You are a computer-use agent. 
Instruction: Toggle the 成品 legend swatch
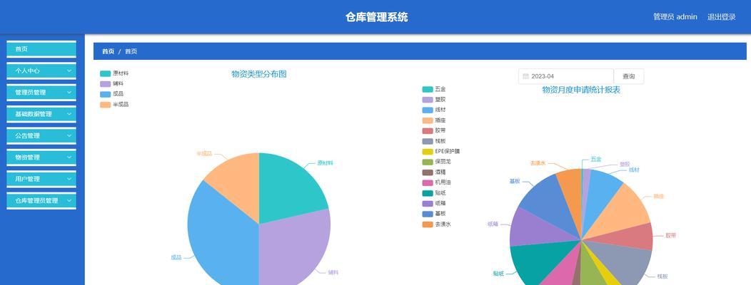pos(106,94)
